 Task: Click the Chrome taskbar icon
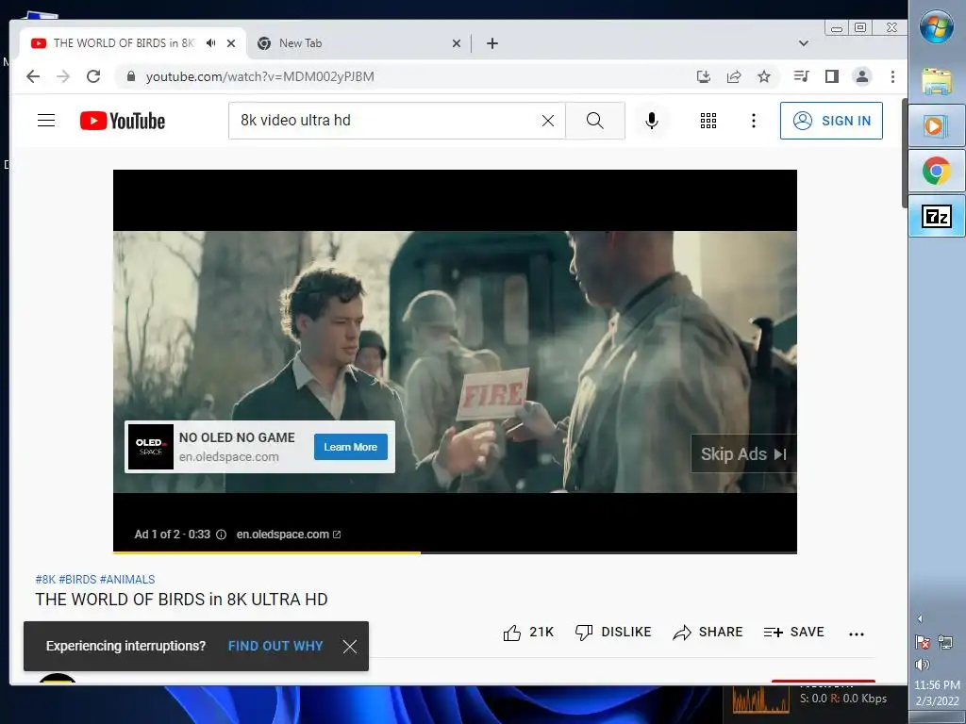tap(937, 171)
